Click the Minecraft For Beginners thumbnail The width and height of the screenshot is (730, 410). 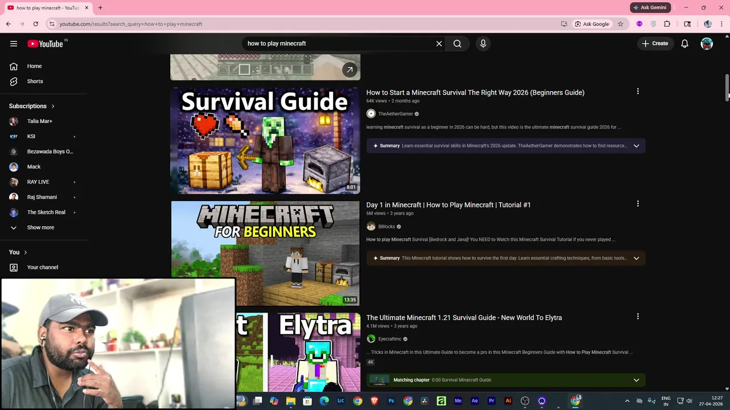point(265,253)
